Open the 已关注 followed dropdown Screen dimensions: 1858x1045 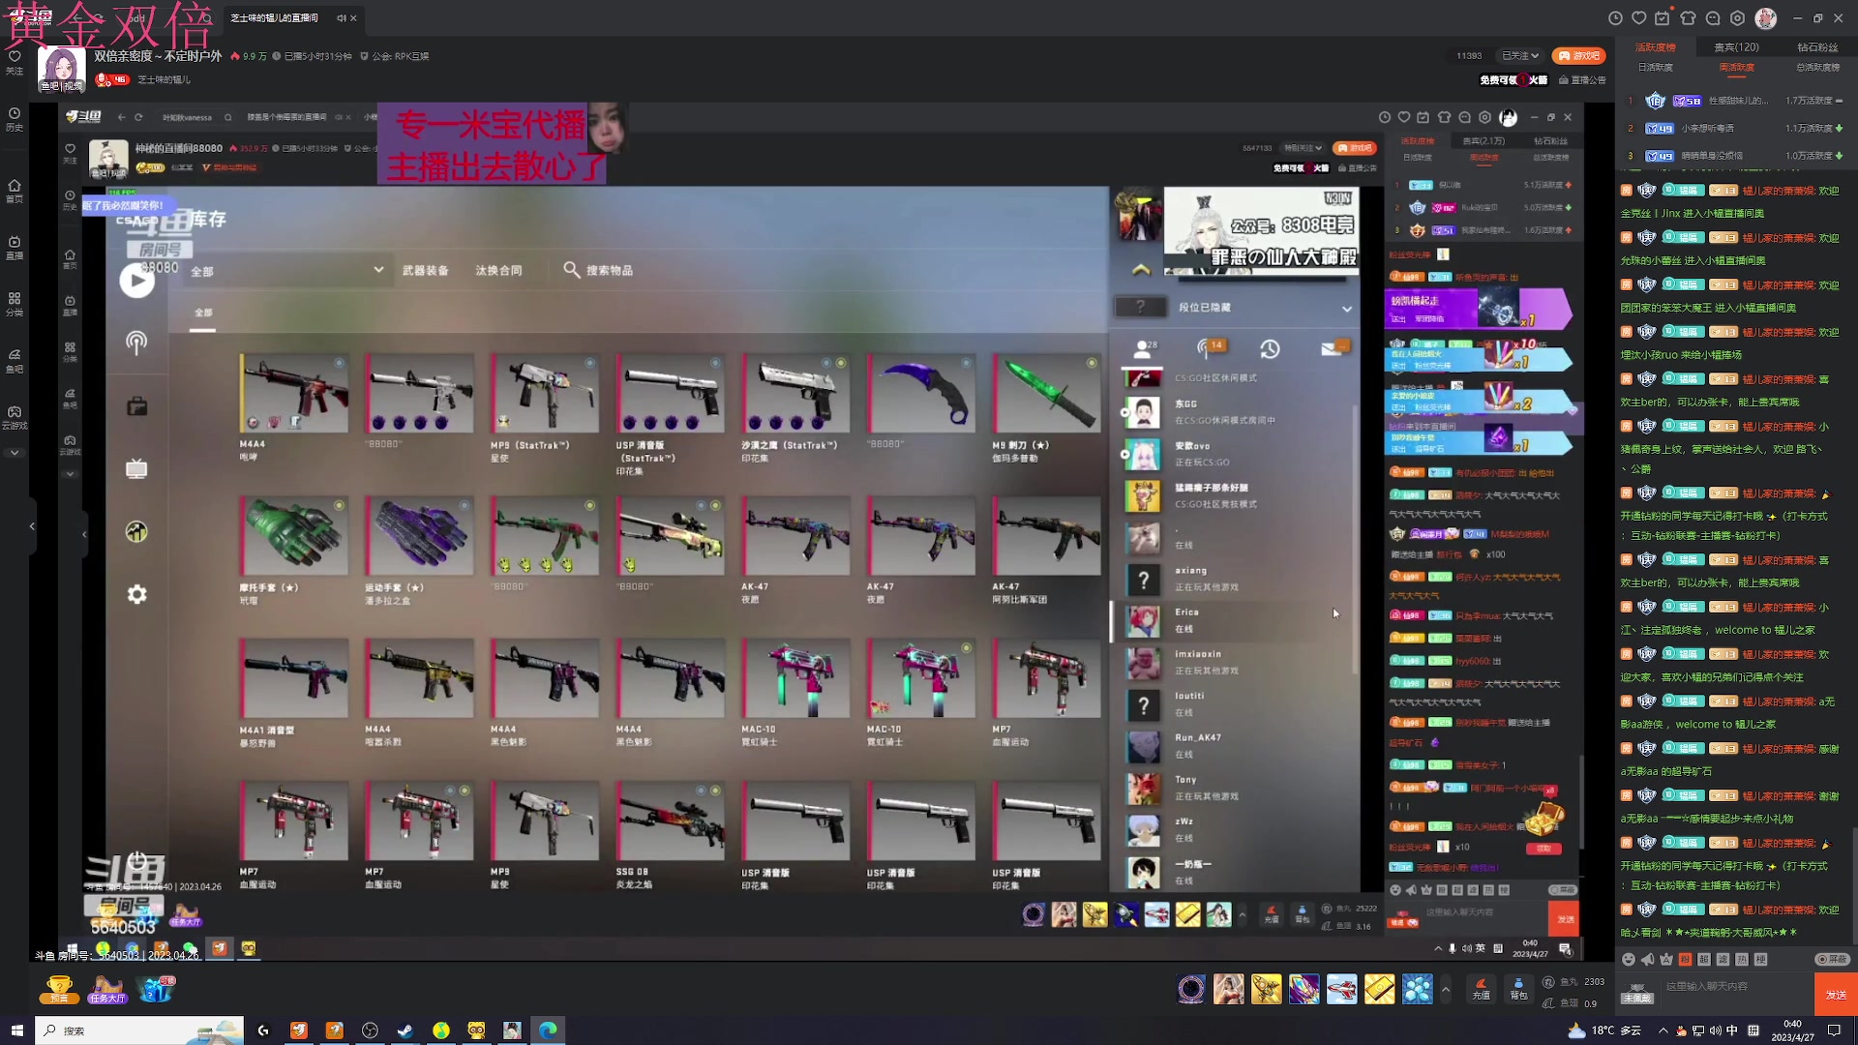[1520, 55]
